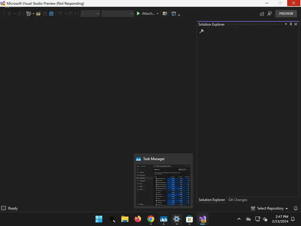This screenshot has height=226, width=301.
Task: Click the Start Window toolbar icon
Action: tap(174, 14)
